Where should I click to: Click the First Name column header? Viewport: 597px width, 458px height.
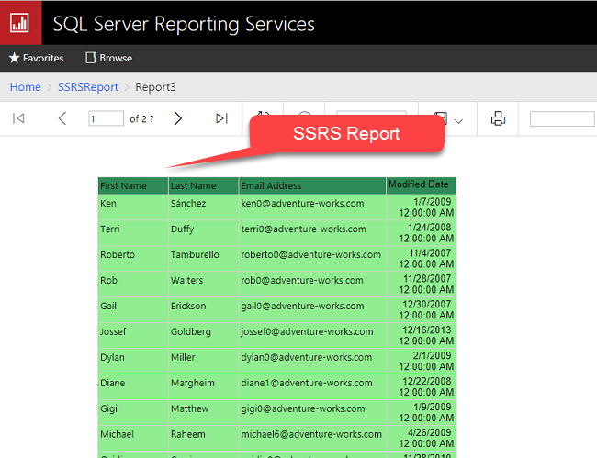tap(133, 185)
